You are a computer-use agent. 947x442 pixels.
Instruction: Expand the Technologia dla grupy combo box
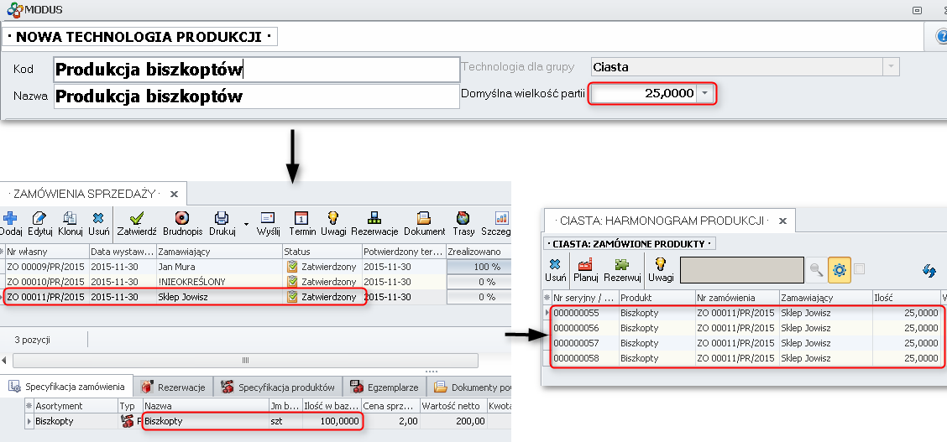[x=891, y=67]
